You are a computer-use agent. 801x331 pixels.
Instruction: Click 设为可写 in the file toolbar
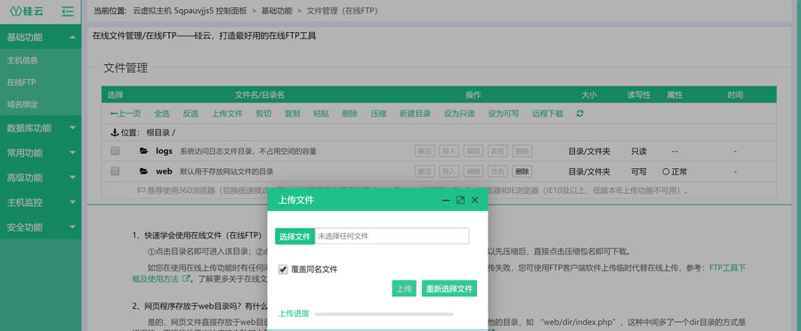pos(504,113)
